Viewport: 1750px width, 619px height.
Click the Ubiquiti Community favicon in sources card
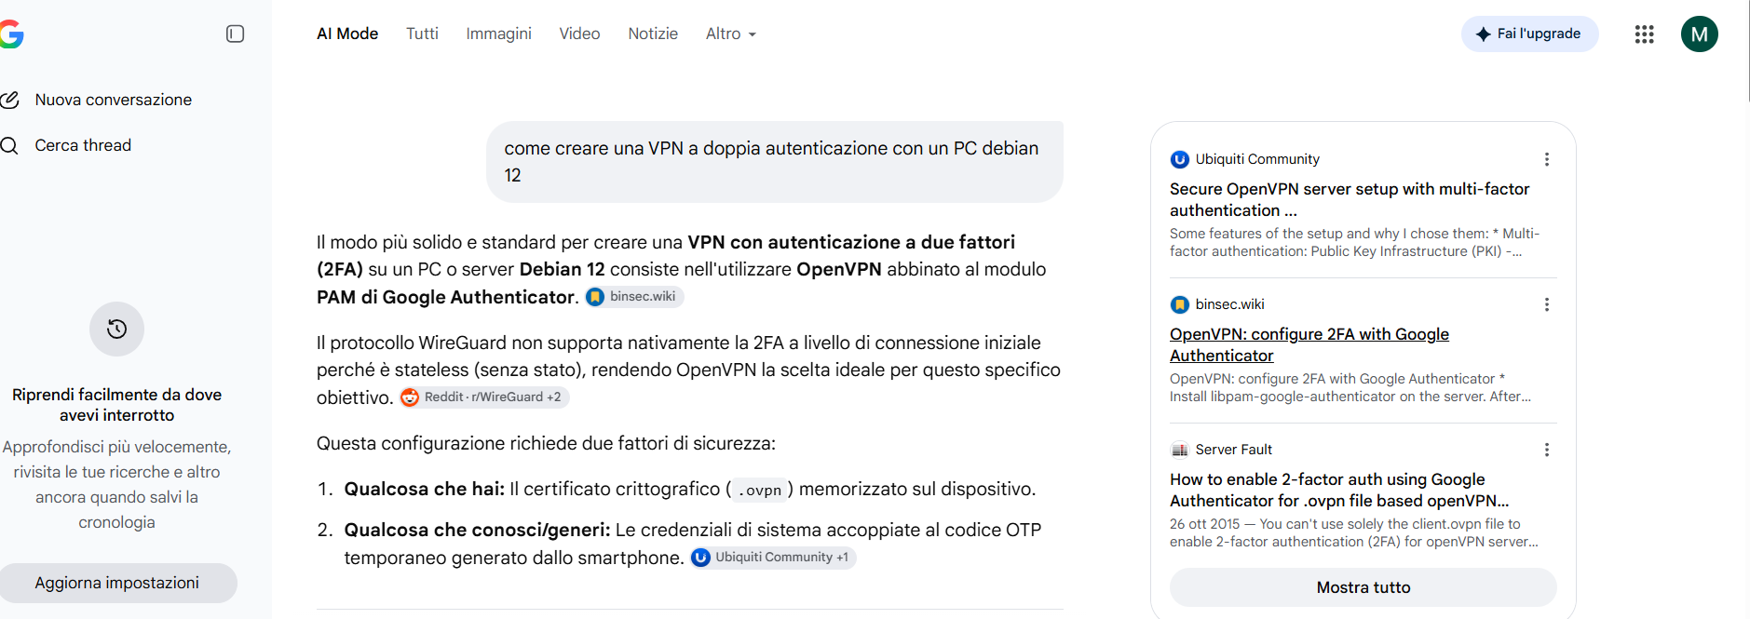[1179, 159]
